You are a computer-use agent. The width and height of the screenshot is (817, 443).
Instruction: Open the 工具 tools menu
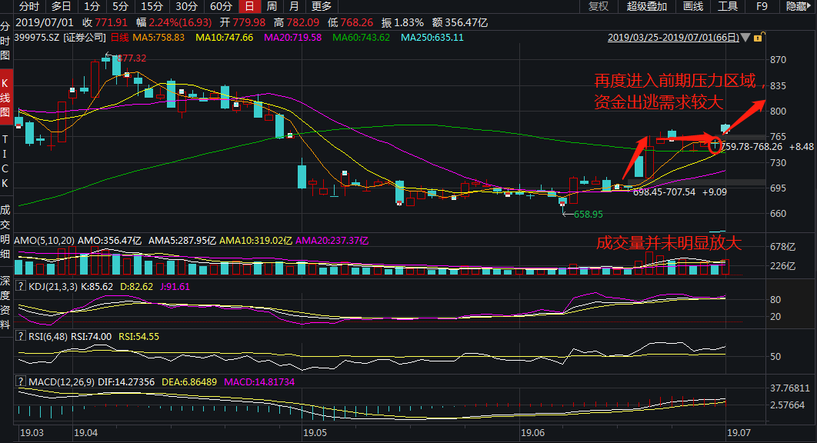pyautogui.click(x=728, y=6)
